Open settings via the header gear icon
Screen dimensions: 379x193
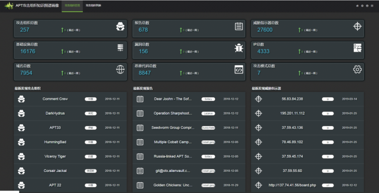tap(362, 6)
